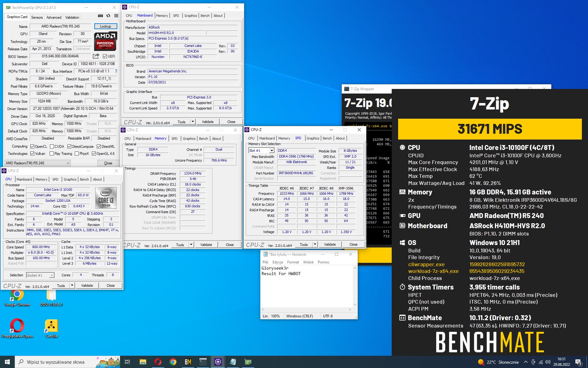Expand Tools arrow in CPU-Z CPU window

(72, 286)
